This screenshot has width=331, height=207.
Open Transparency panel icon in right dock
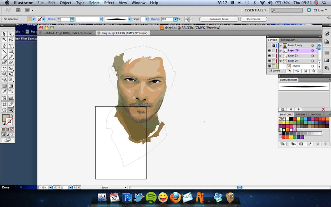[327, 68]
